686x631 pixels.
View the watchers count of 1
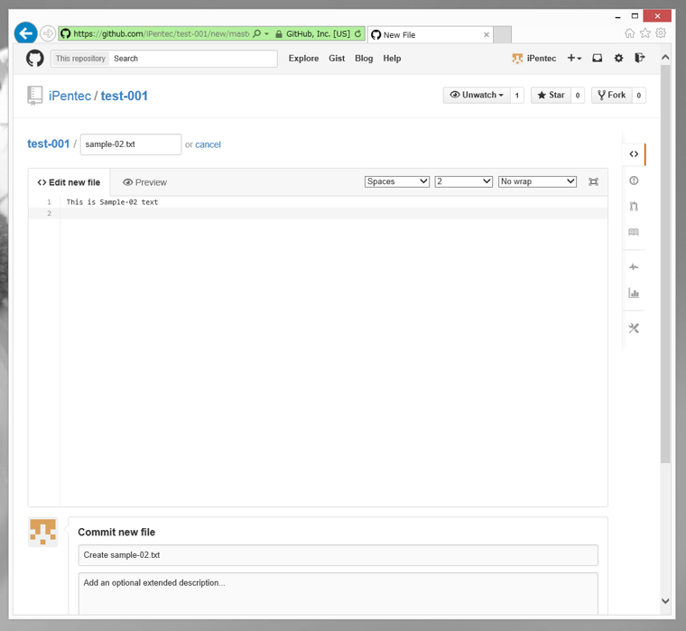click(x=517, y=95)
